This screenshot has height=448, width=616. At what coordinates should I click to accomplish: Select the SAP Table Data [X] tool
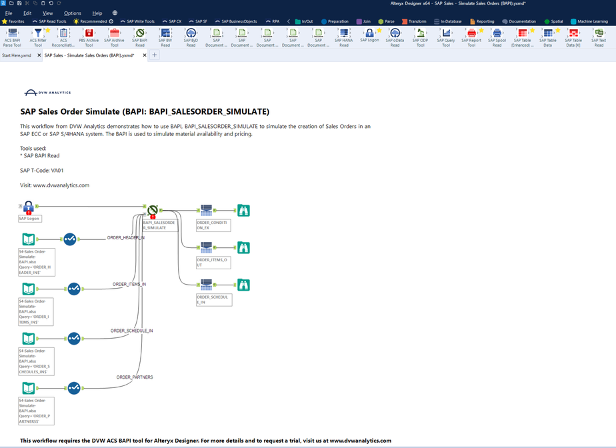573,38
